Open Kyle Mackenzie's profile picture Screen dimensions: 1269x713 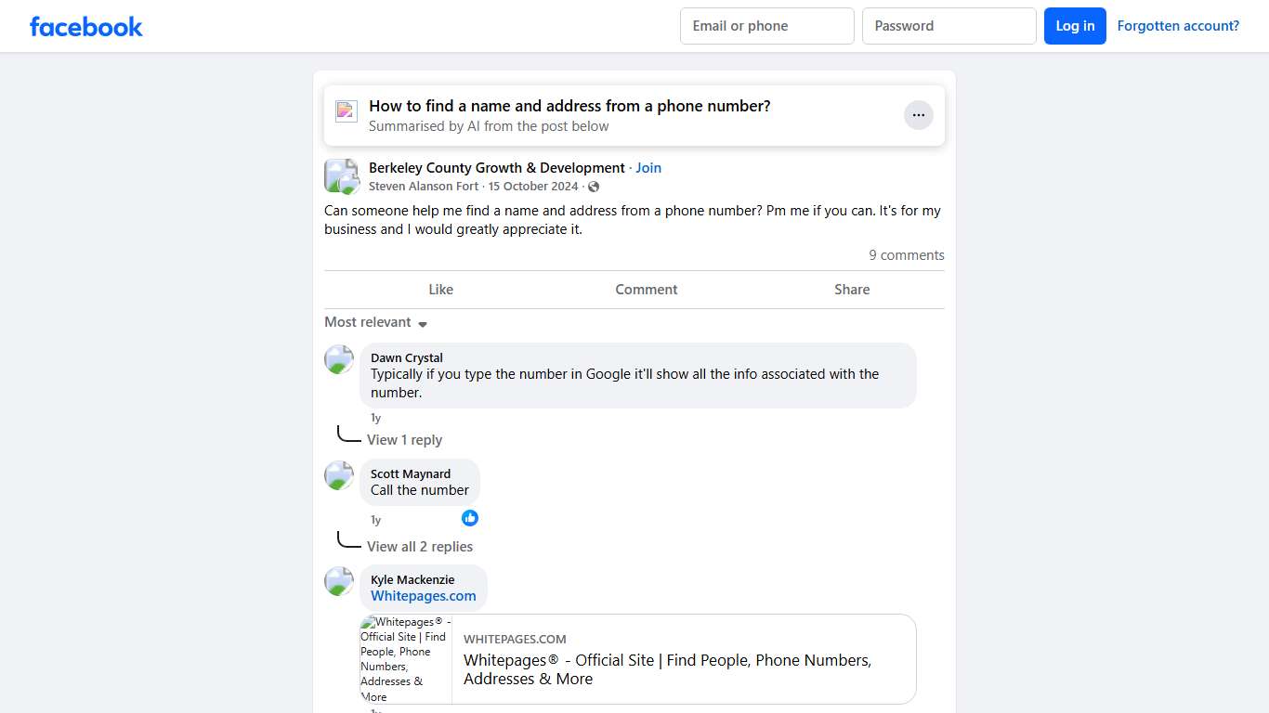tap(339, 581)
